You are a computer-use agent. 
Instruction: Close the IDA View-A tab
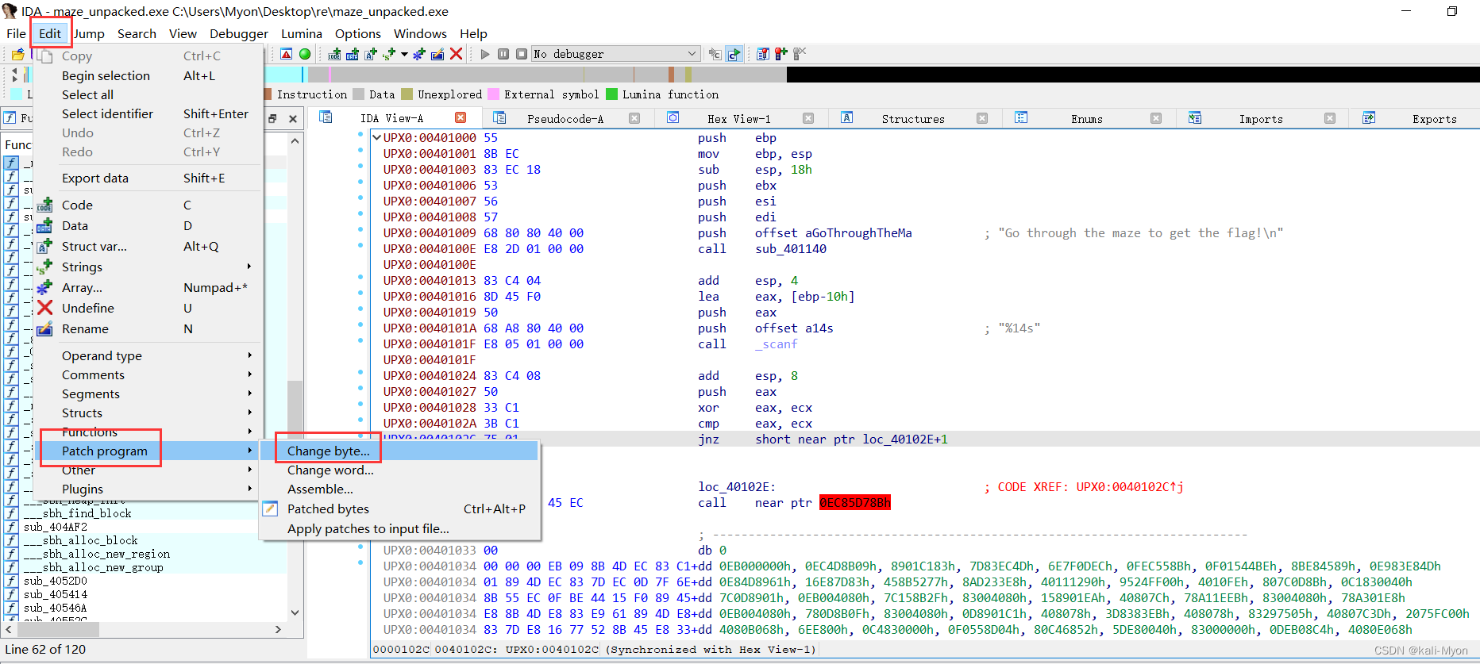(x=461, y=117)
